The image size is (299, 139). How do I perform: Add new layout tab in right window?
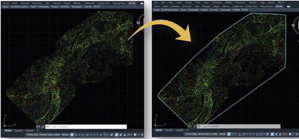click(x=188, y=130)
